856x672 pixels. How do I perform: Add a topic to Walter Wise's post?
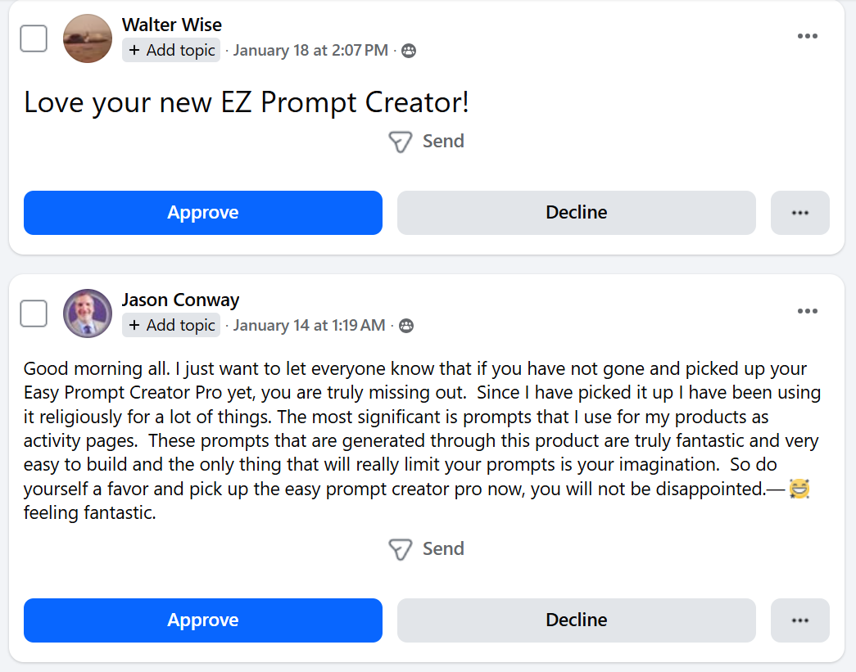click(x=171, y=51)
